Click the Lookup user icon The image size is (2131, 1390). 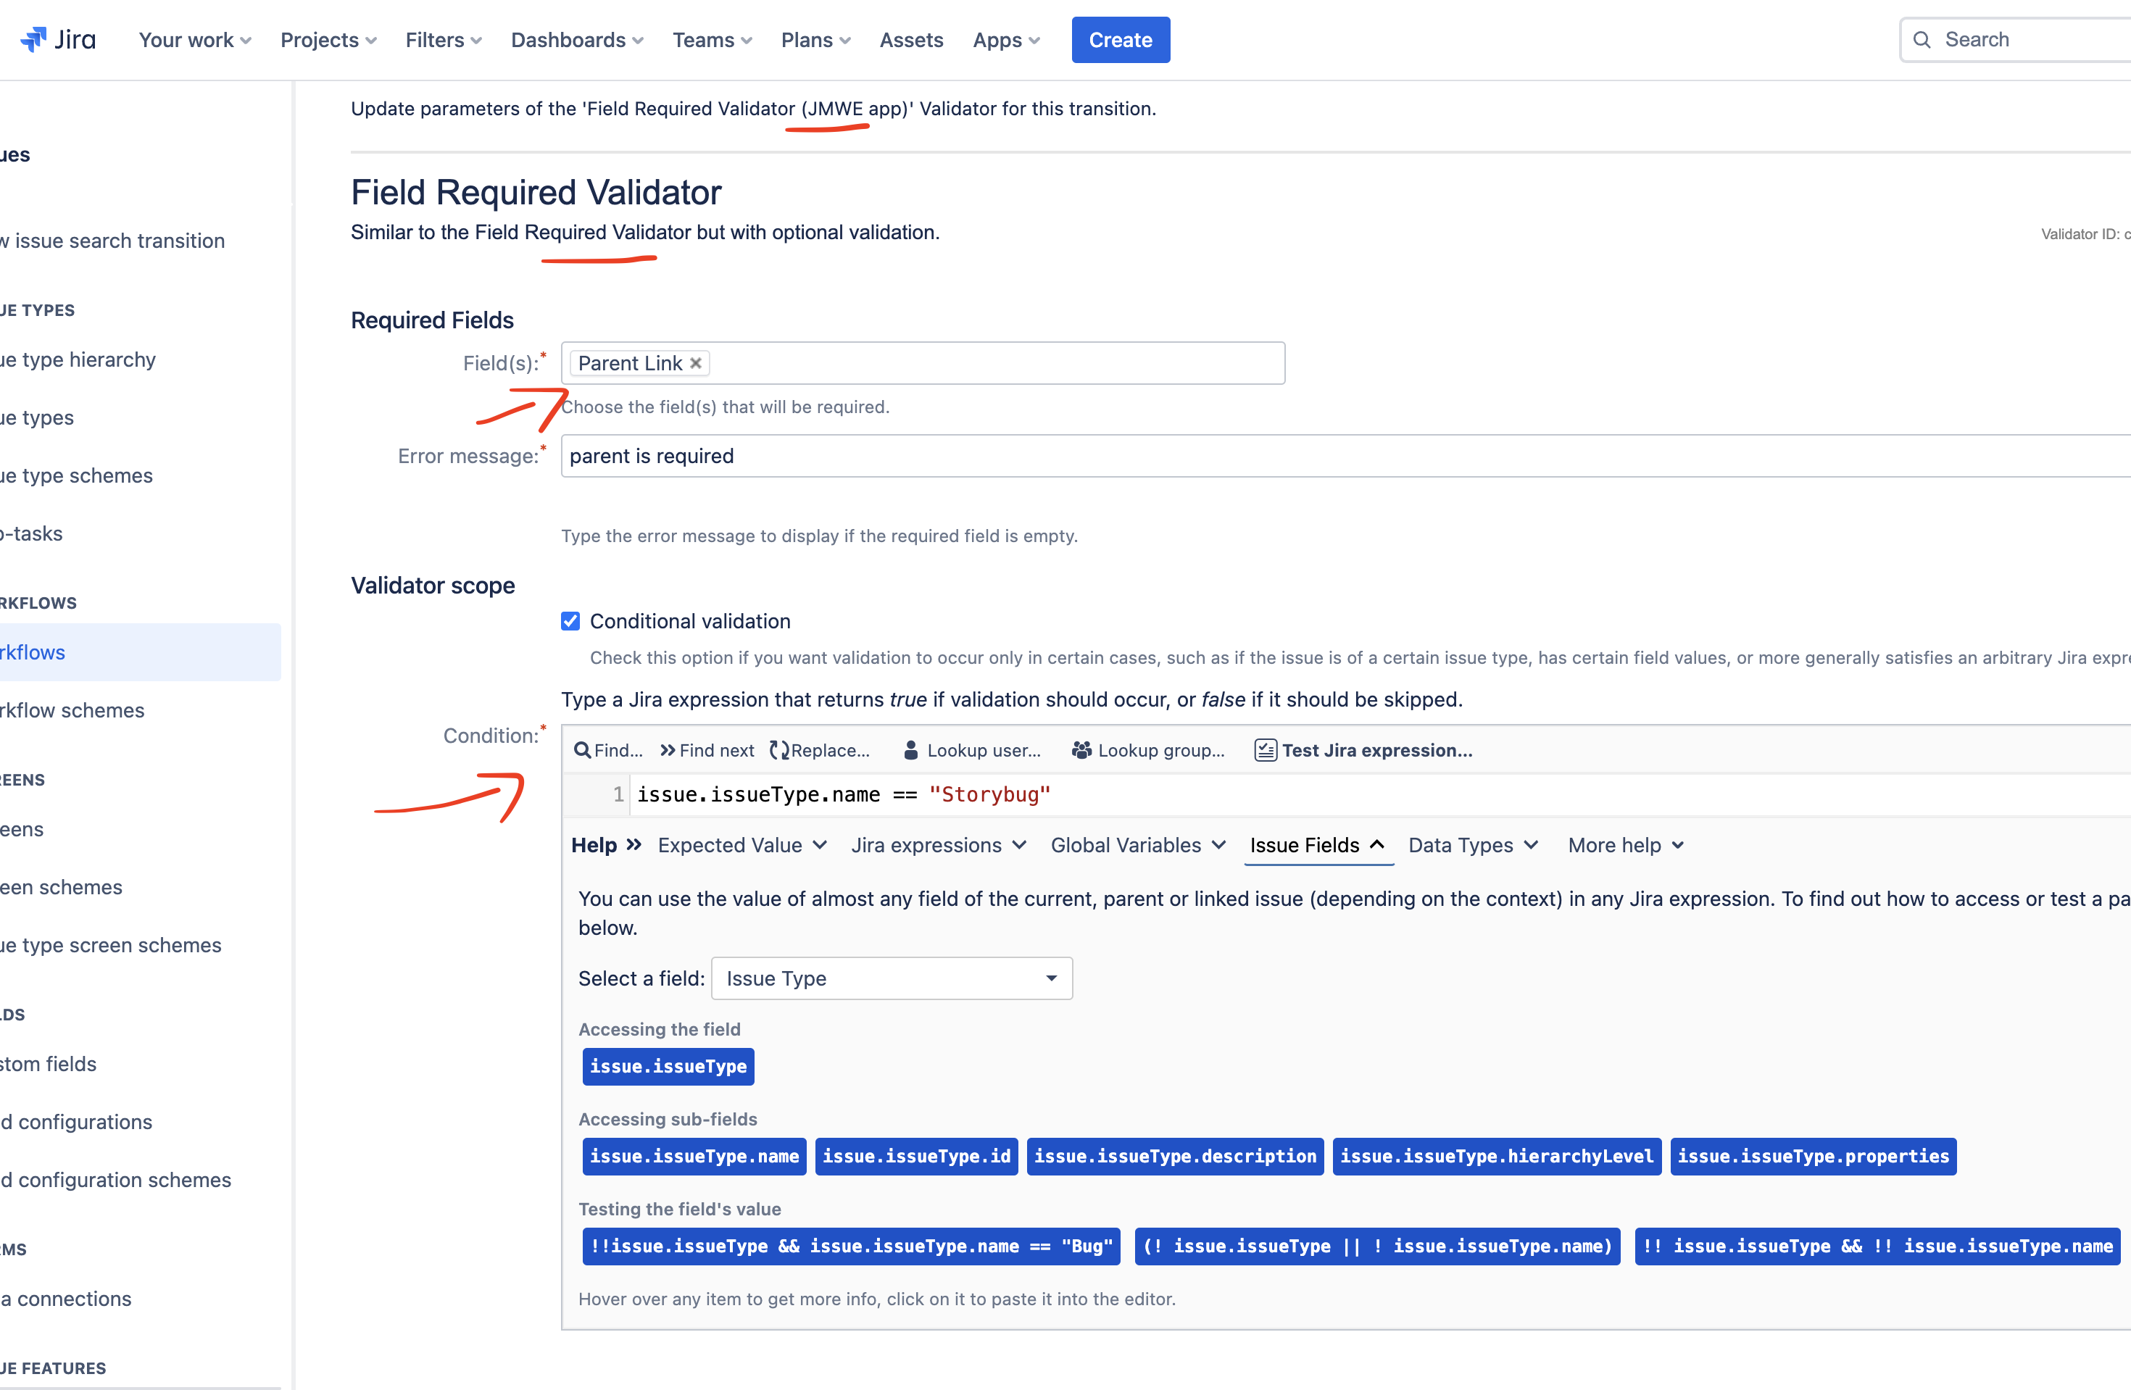[910, 750]
